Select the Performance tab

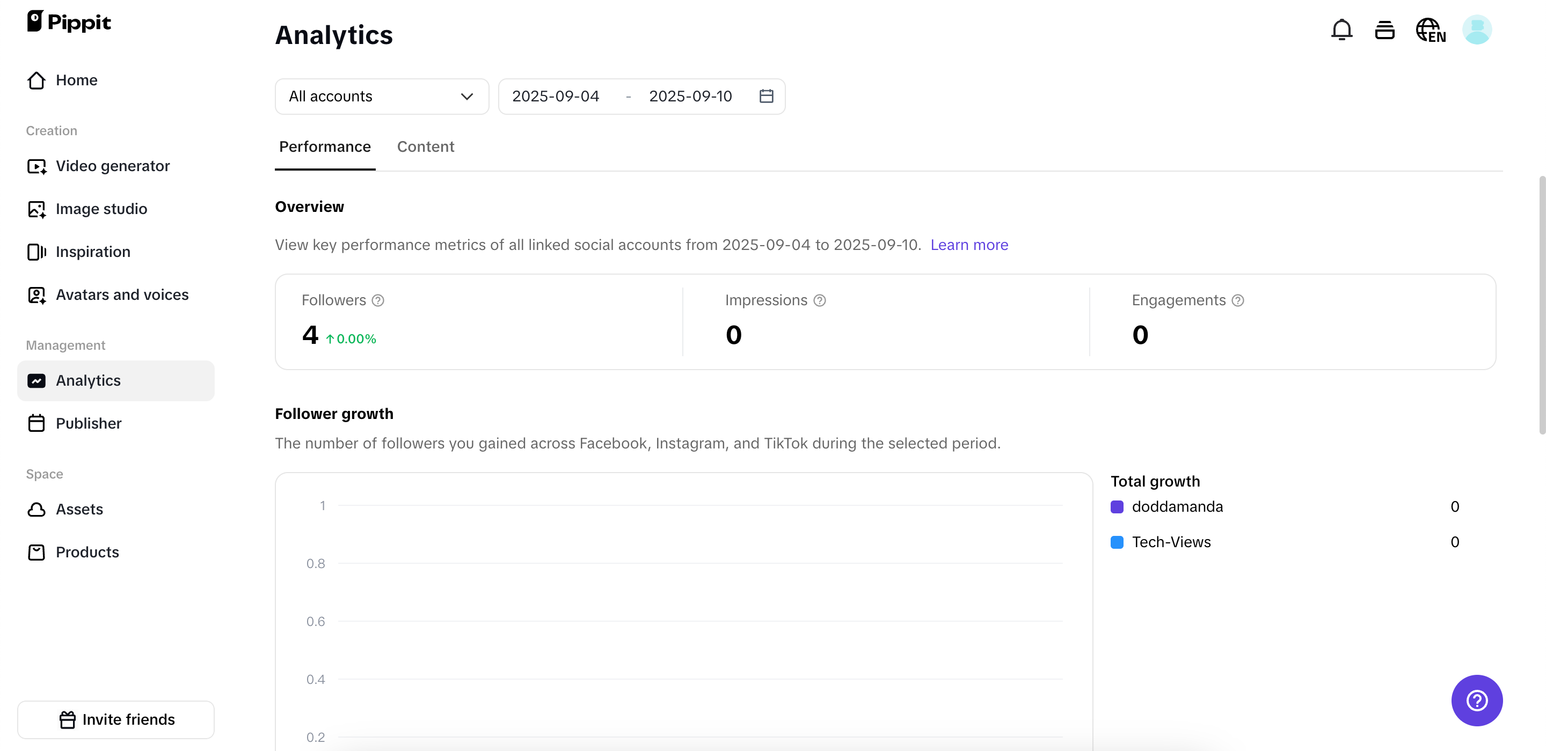pos(324,146)
